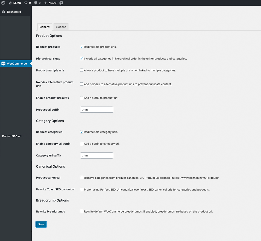Screen dimensions: 261x241
Task: Click the Product multiple urls label
Action: coord(50,70)
